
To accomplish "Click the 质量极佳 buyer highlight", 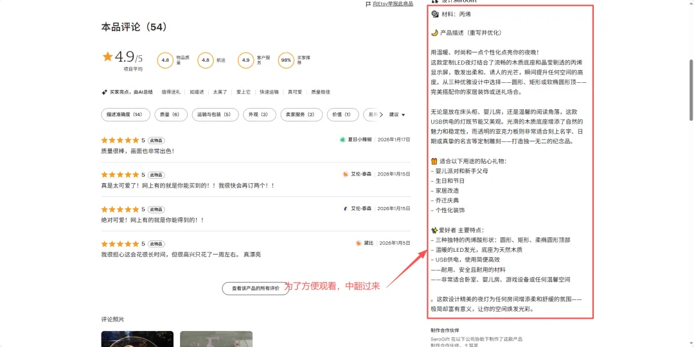I will point(321,92).
